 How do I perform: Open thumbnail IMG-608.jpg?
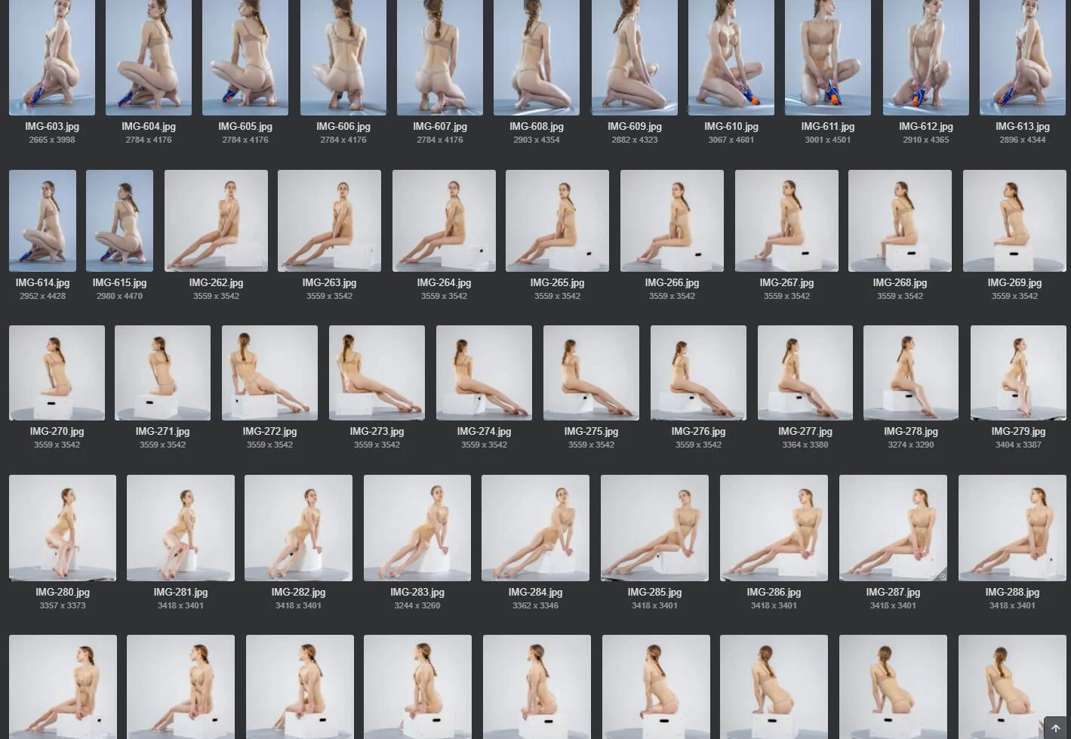click(537, 57)
